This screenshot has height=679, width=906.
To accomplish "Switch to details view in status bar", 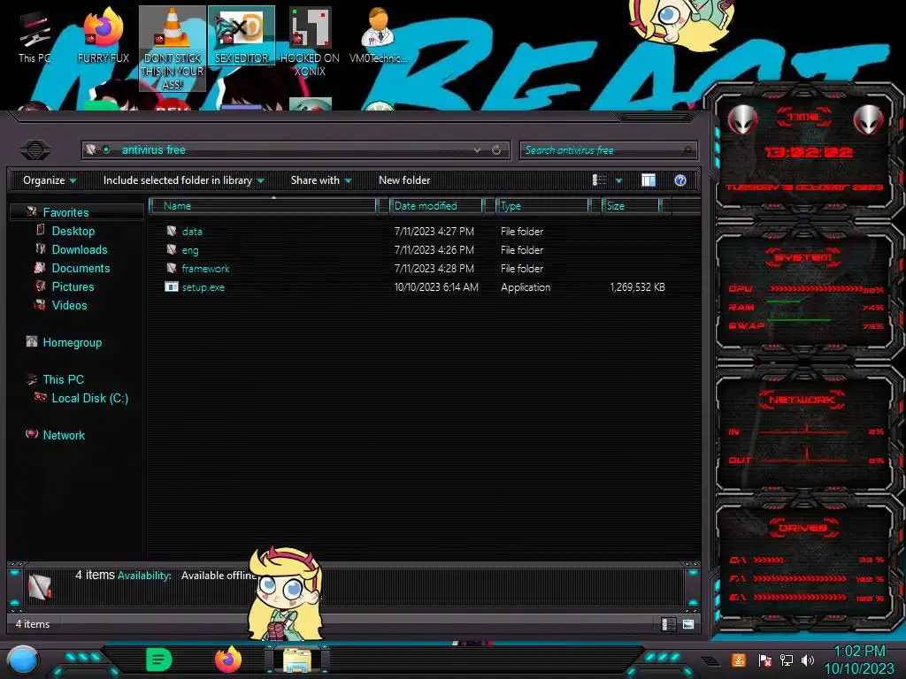I will click(669, 624).
